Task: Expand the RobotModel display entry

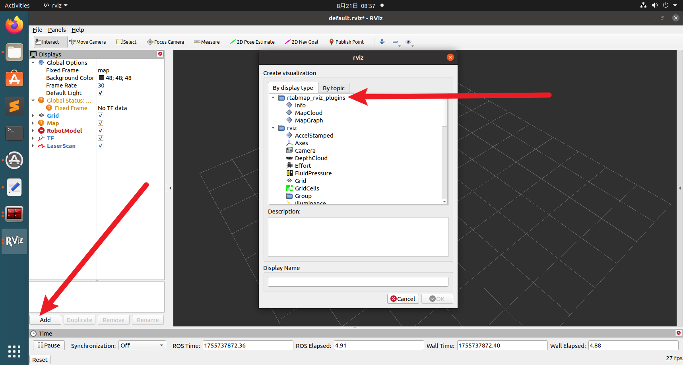Action: pos(33,131)
